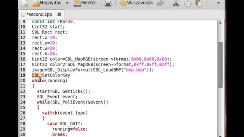
Task: Close the second.cpp tab
Action: click(59, 14)
